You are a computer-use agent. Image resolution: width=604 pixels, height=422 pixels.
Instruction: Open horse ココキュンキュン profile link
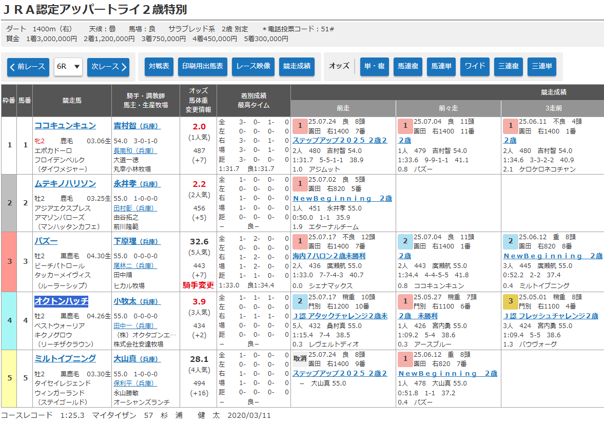[x=65, y=126]
